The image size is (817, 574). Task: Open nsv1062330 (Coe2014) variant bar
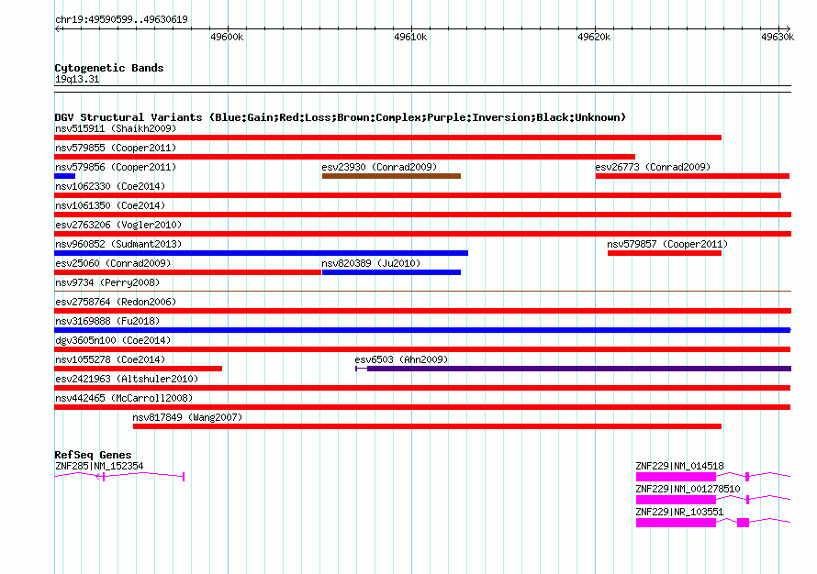(418, 195)
